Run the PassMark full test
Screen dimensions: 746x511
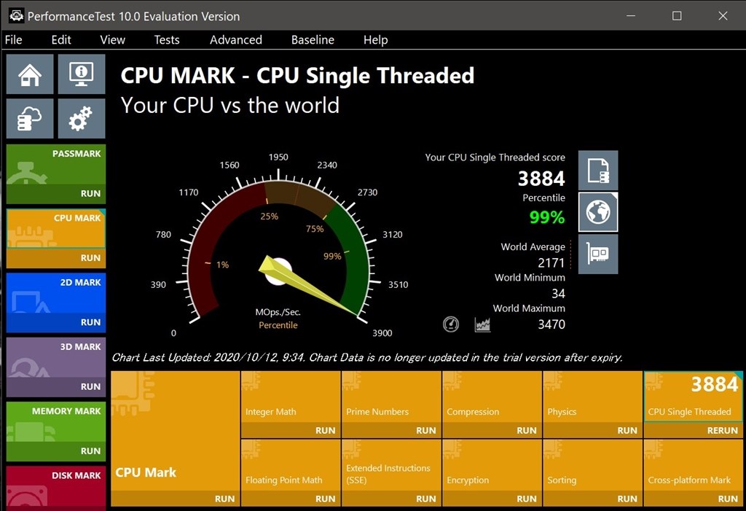[56, 194]
